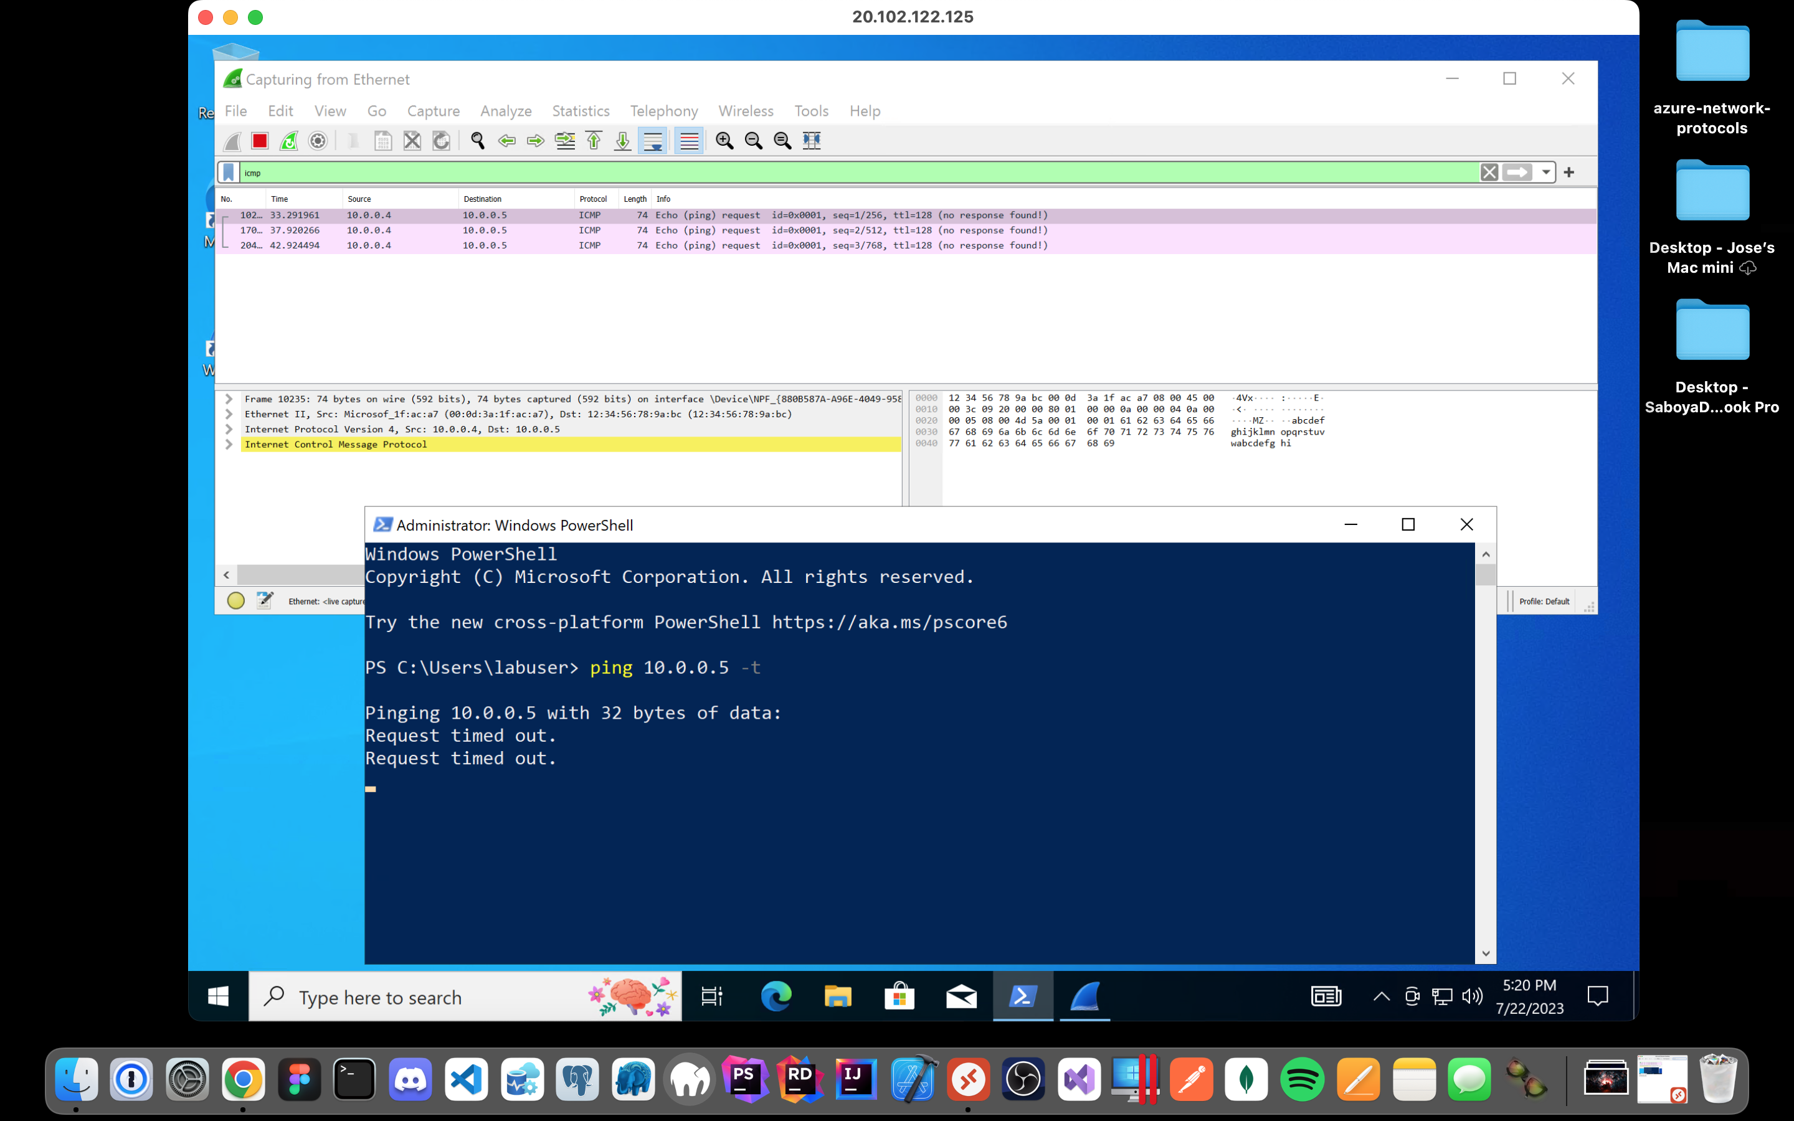
Task: Zoom in the packet list text
Action: (x=724, y=141)
